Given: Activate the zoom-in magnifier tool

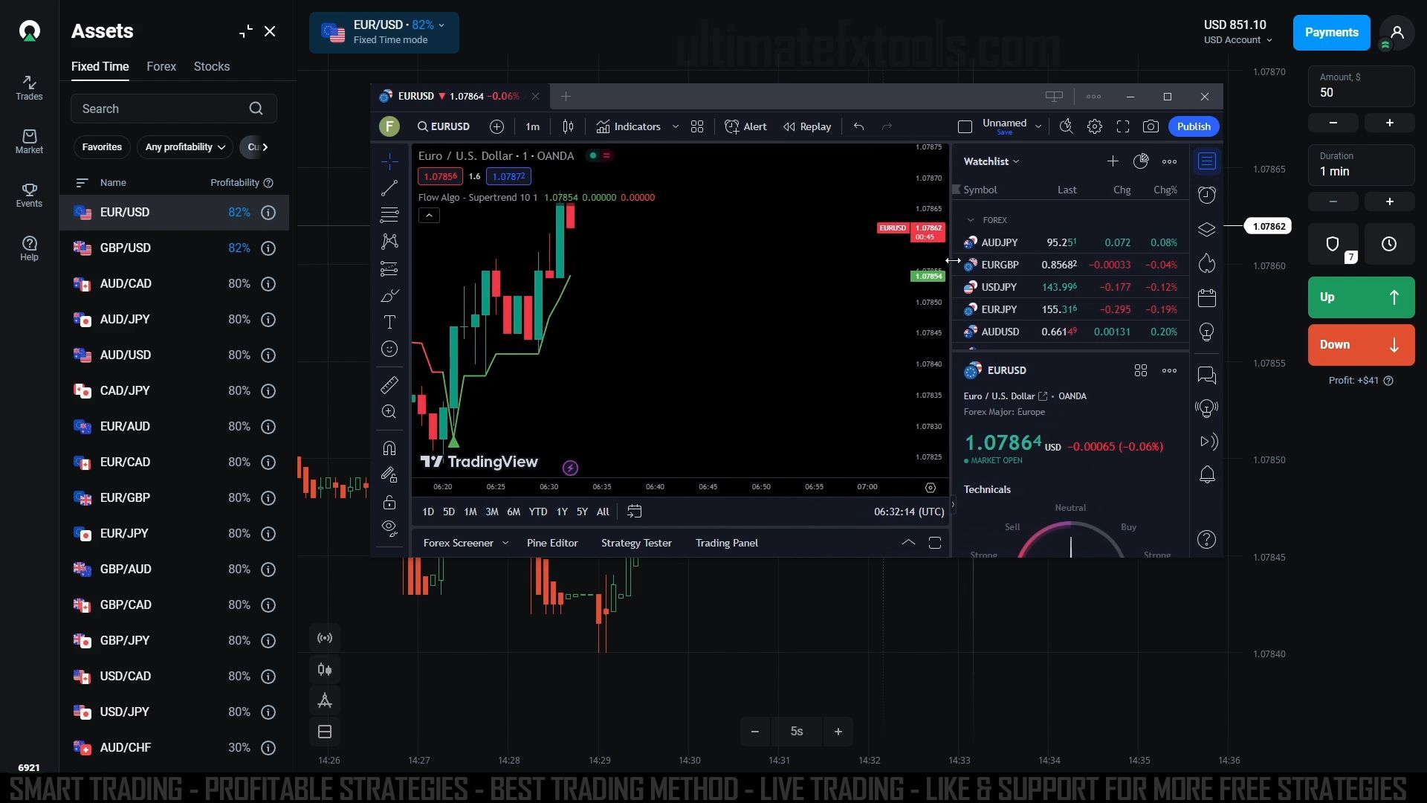Looking at the screenshot, I should (389, 412).
